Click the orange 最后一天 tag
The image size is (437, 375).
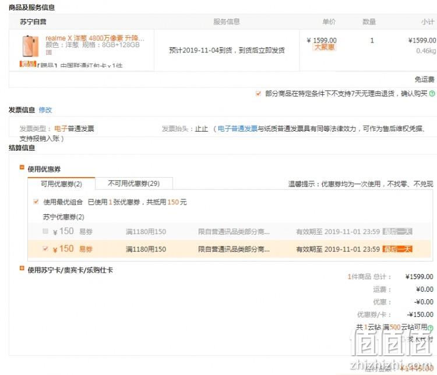tap(397, 249)
